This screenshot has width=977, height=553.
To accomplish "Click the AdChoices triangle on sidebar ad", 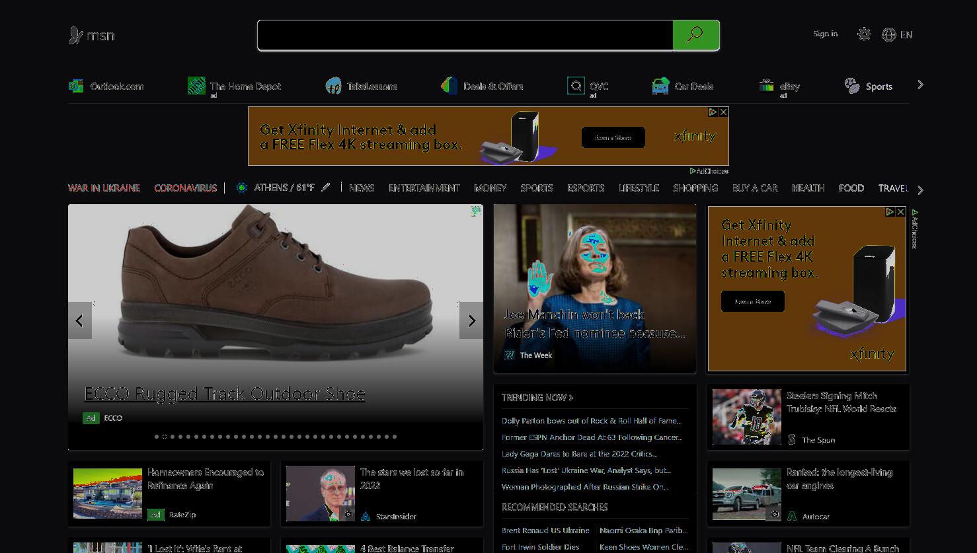I will coord(890,212).
